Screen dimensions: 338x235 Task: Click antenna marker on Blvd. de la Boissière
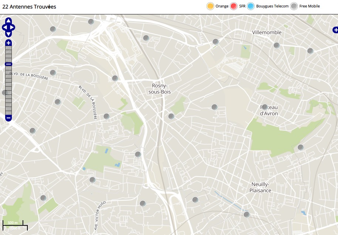point(53,73)
